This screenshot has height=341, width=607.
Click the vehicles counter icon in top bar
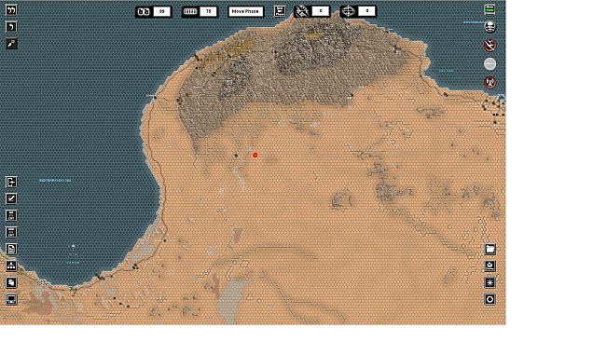pyautogui.click(x=144, y=11)
